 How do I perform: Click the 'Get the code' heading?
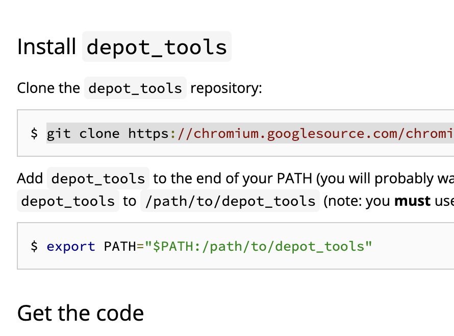(x=81, y=313)
